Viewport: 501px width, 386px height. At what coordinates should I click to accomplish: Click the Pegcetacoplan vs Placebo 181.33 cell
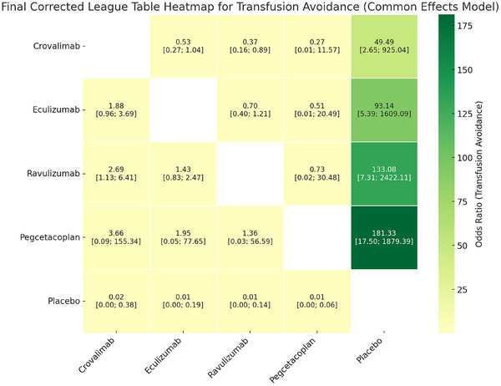point(384,237)
